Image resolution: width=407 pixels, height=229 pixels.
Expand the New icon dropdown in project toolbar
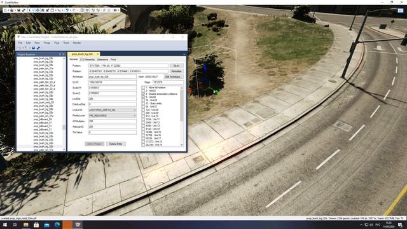(x=23, y=48)
